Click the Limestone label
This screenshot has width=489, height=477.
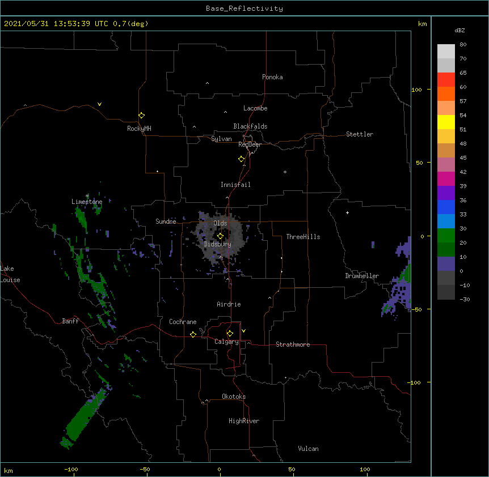(x=87, y=202)
